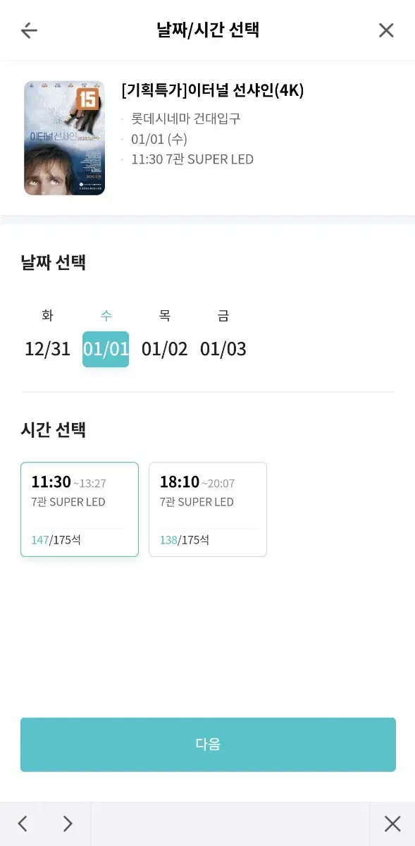Screen dimensions: 415x846
Task: Tap the 147/175석 seat count
Action: pos(56,540)
